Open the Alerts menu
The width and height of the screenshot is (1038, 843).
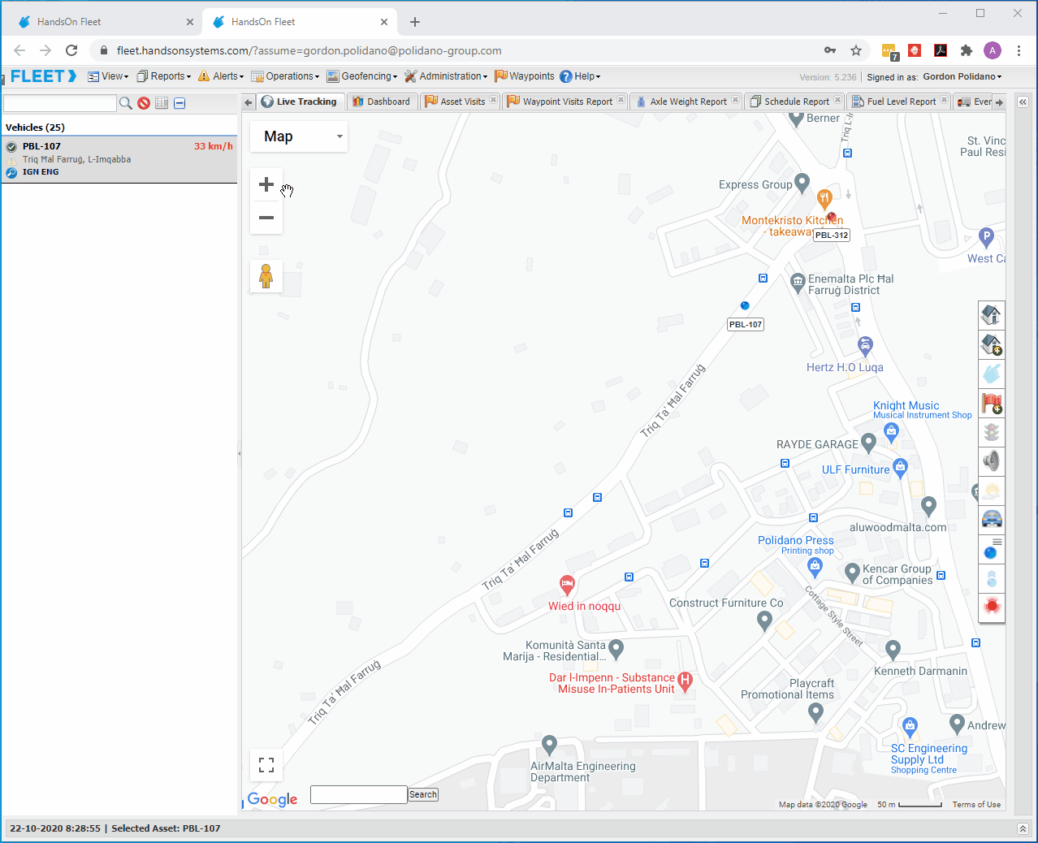(x=221, y=76)
